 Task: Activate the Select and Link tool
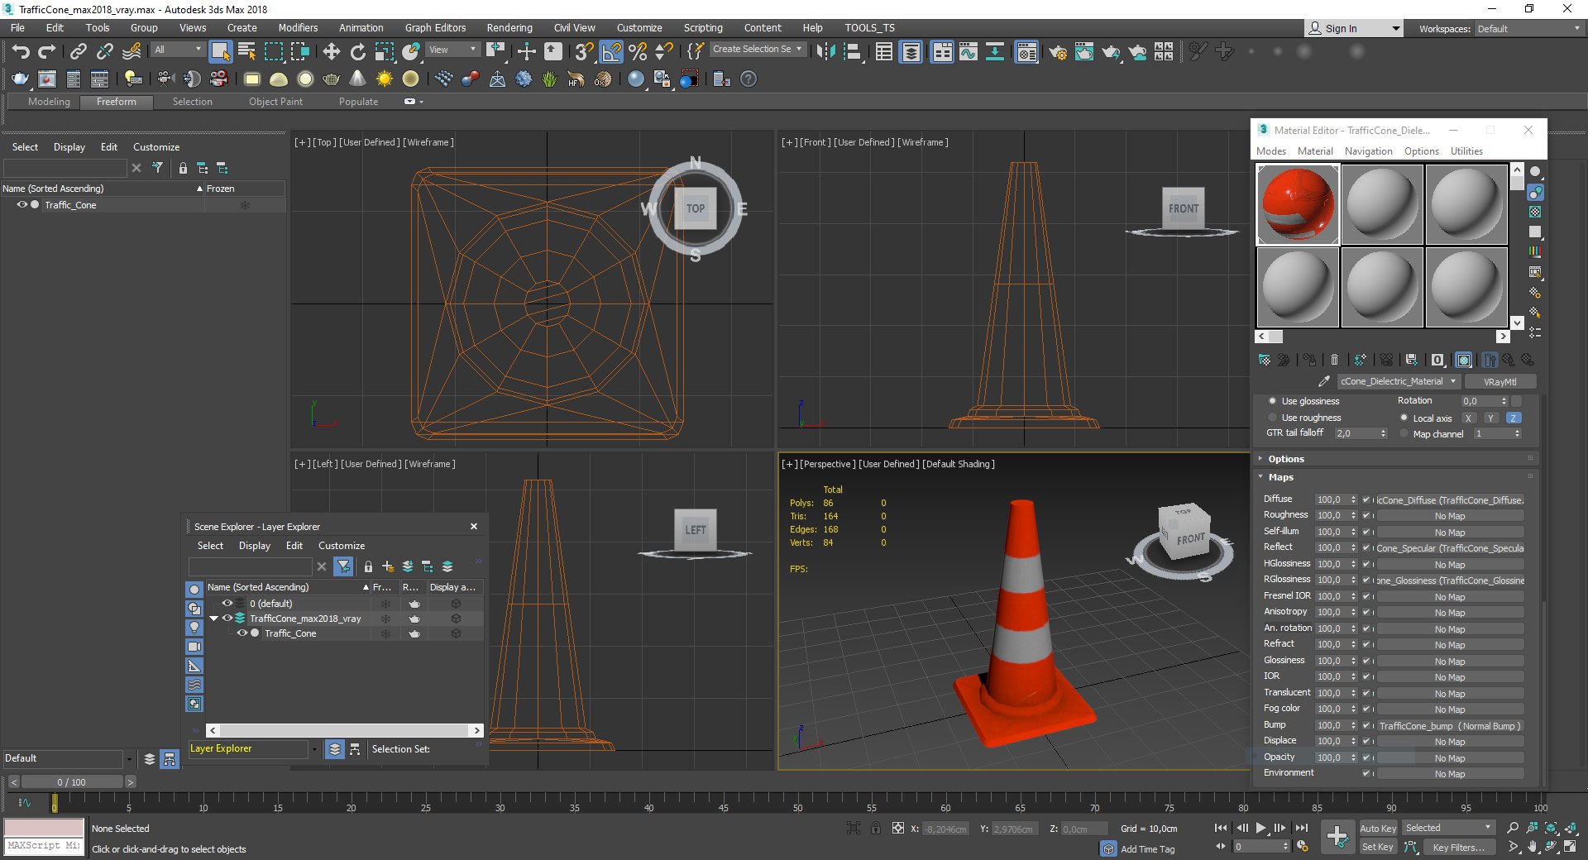pyautogui.click(x=78, y=51)
